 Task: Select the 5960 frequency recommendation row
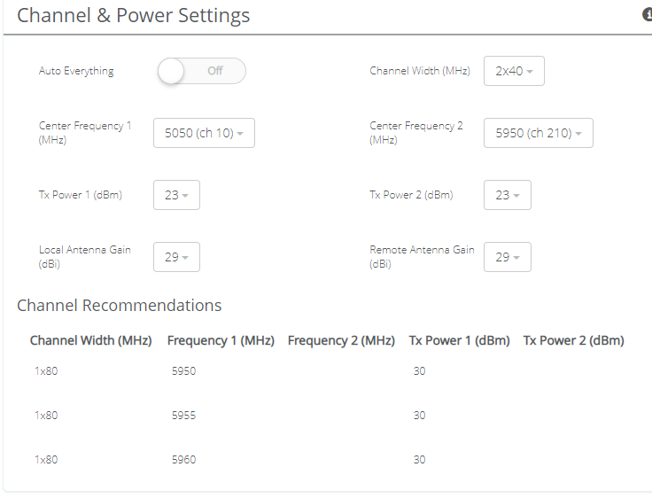183,460
